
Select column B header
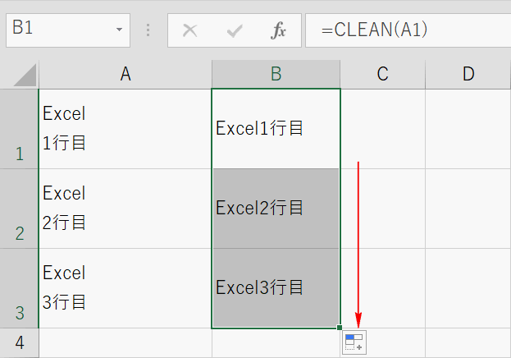pyautogui.click(x=276, y=74)
